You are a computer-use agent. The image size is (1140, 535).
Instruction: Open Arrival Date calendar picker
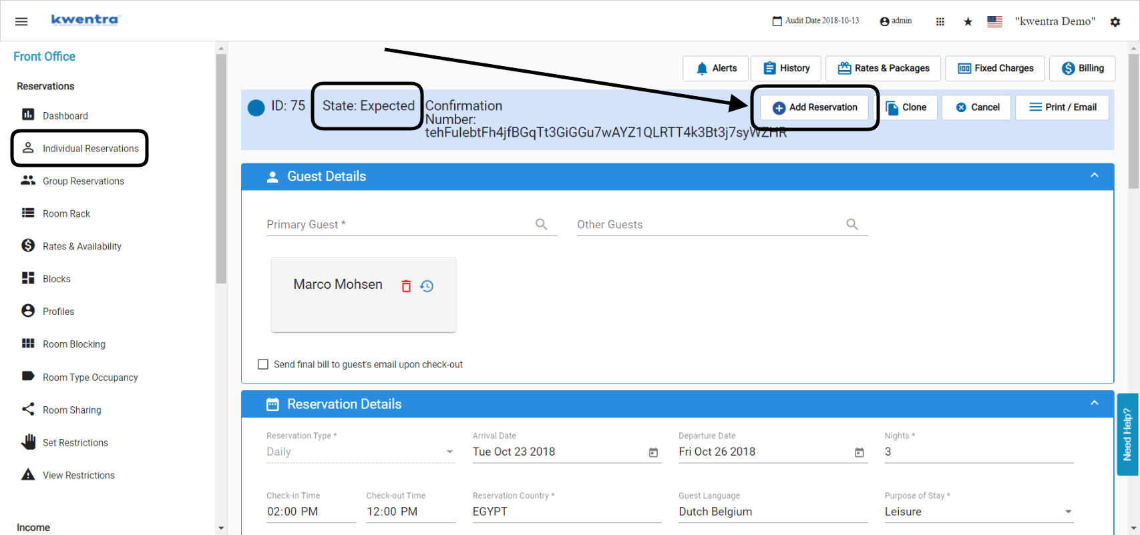click(x=653, y=453)
